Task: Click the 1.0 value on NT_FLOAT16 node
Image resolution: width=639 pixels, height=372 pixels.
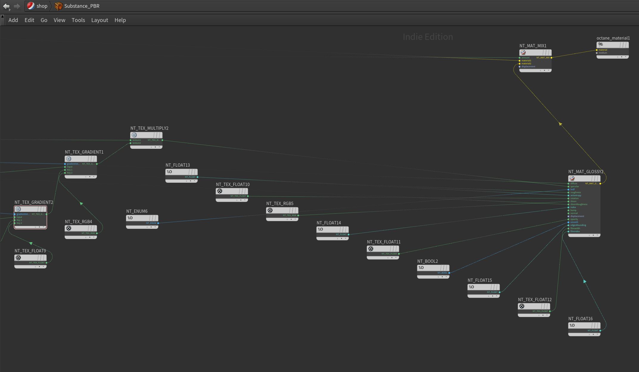Action: (x=572, y=325)
